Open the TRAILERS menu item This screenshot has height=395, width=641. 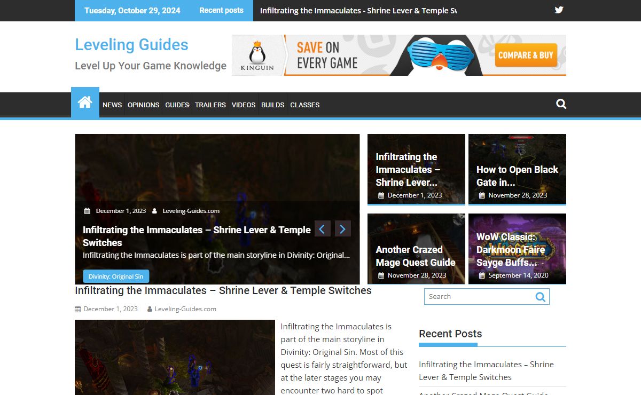210,105
